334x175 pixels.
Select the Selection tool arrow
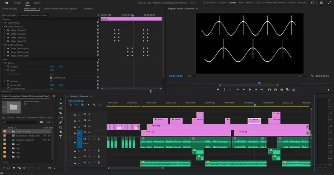(x=61, y=99)
